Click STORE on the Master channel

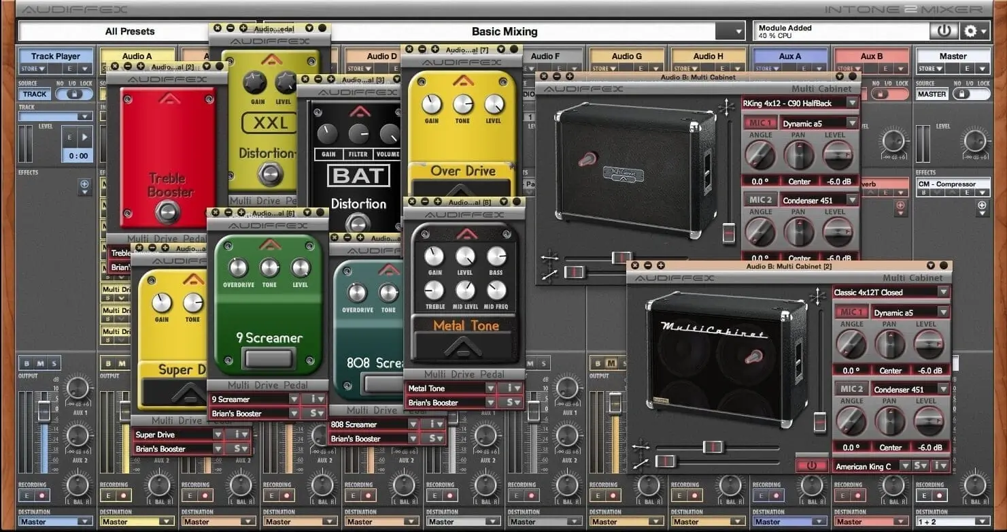pos(931,69)
